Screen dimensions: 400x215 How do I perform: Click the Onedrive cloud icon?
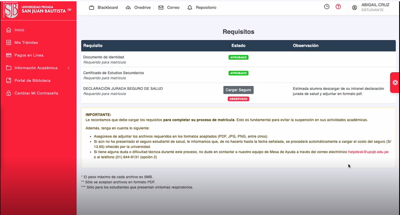pos(128,8)
